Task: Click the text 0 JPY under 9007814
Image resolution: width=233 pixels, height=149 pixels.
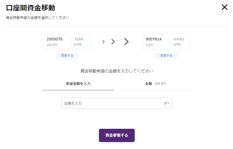Action: tap(149, 45)
